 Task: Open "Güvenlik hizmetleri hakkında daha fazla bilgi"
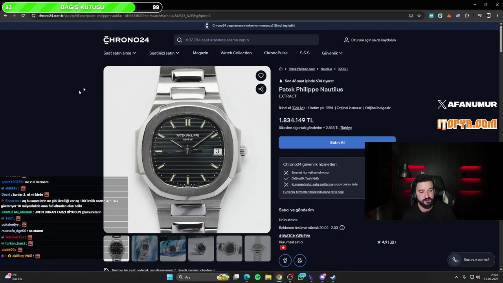[x=313, y=192]
